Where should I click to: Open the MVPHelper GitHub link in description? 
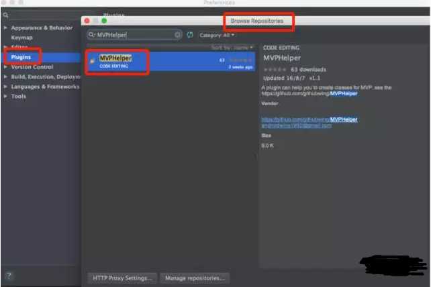(x=309, y=94)
